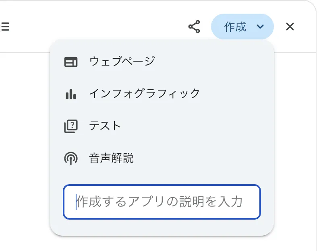Select the infographic bar-chart icon

coord(71,93)
